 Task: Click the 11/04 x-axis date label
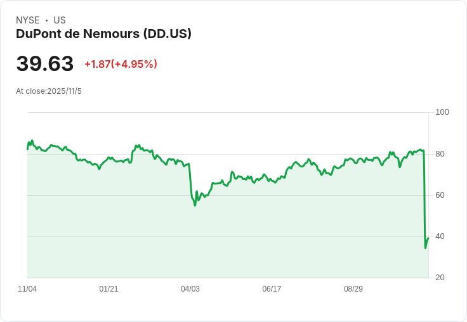[27, 289]
